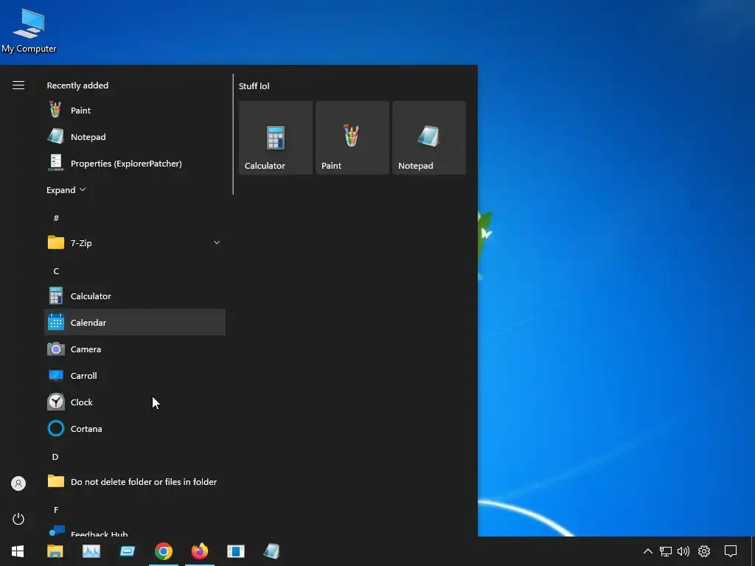Viewport: 755px width, 566px height.
Task: Click the 'Recently added' heading
Action: (77, 85)
